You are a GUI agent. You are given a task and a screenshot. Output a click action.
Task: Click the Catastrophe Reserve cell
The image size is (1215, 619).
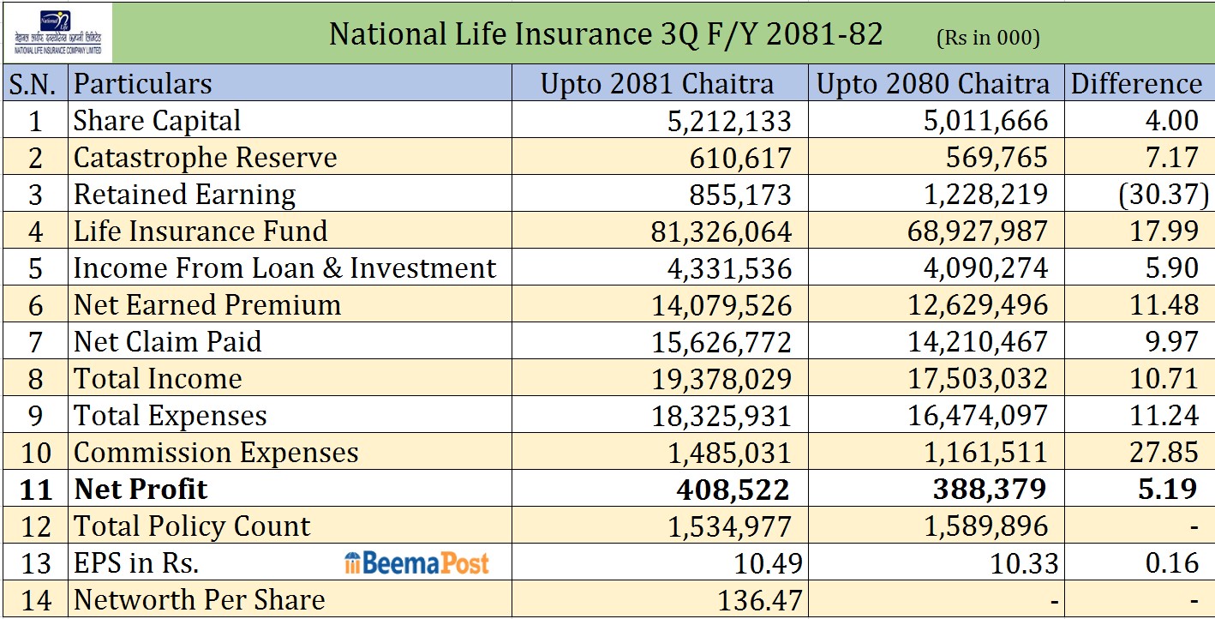(206, 158)
